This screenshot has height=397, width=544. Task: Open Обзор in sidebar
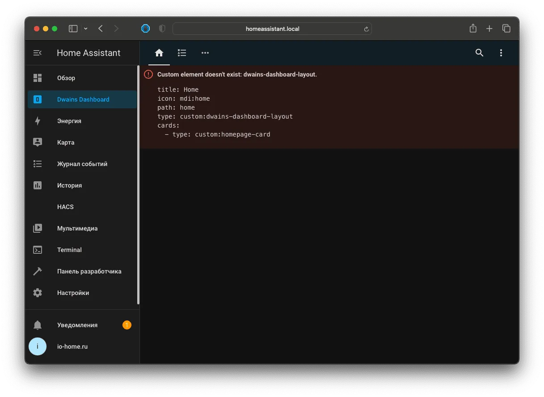tap(82, 78)
